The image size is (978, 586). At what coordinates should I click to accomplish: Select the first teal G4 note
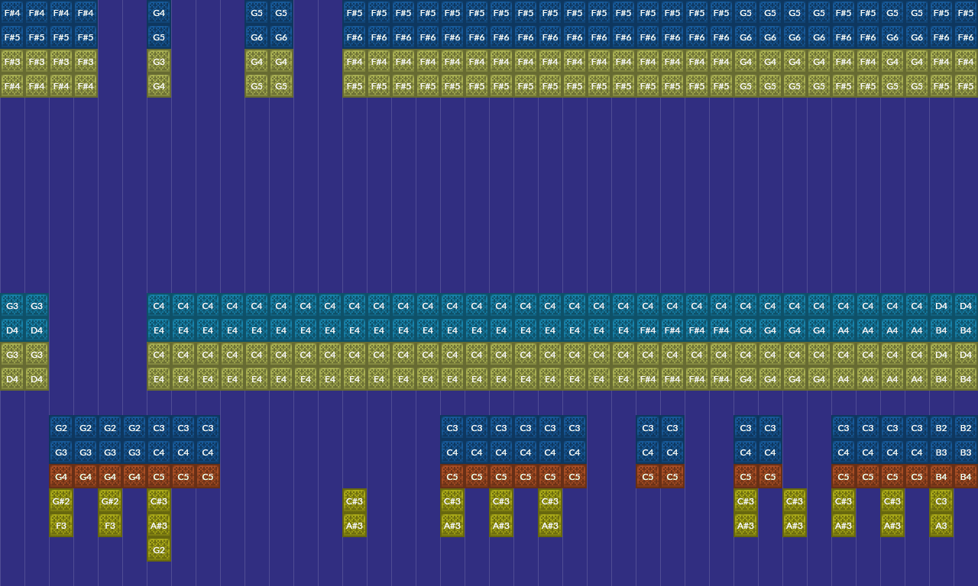(x=746, y=330)
